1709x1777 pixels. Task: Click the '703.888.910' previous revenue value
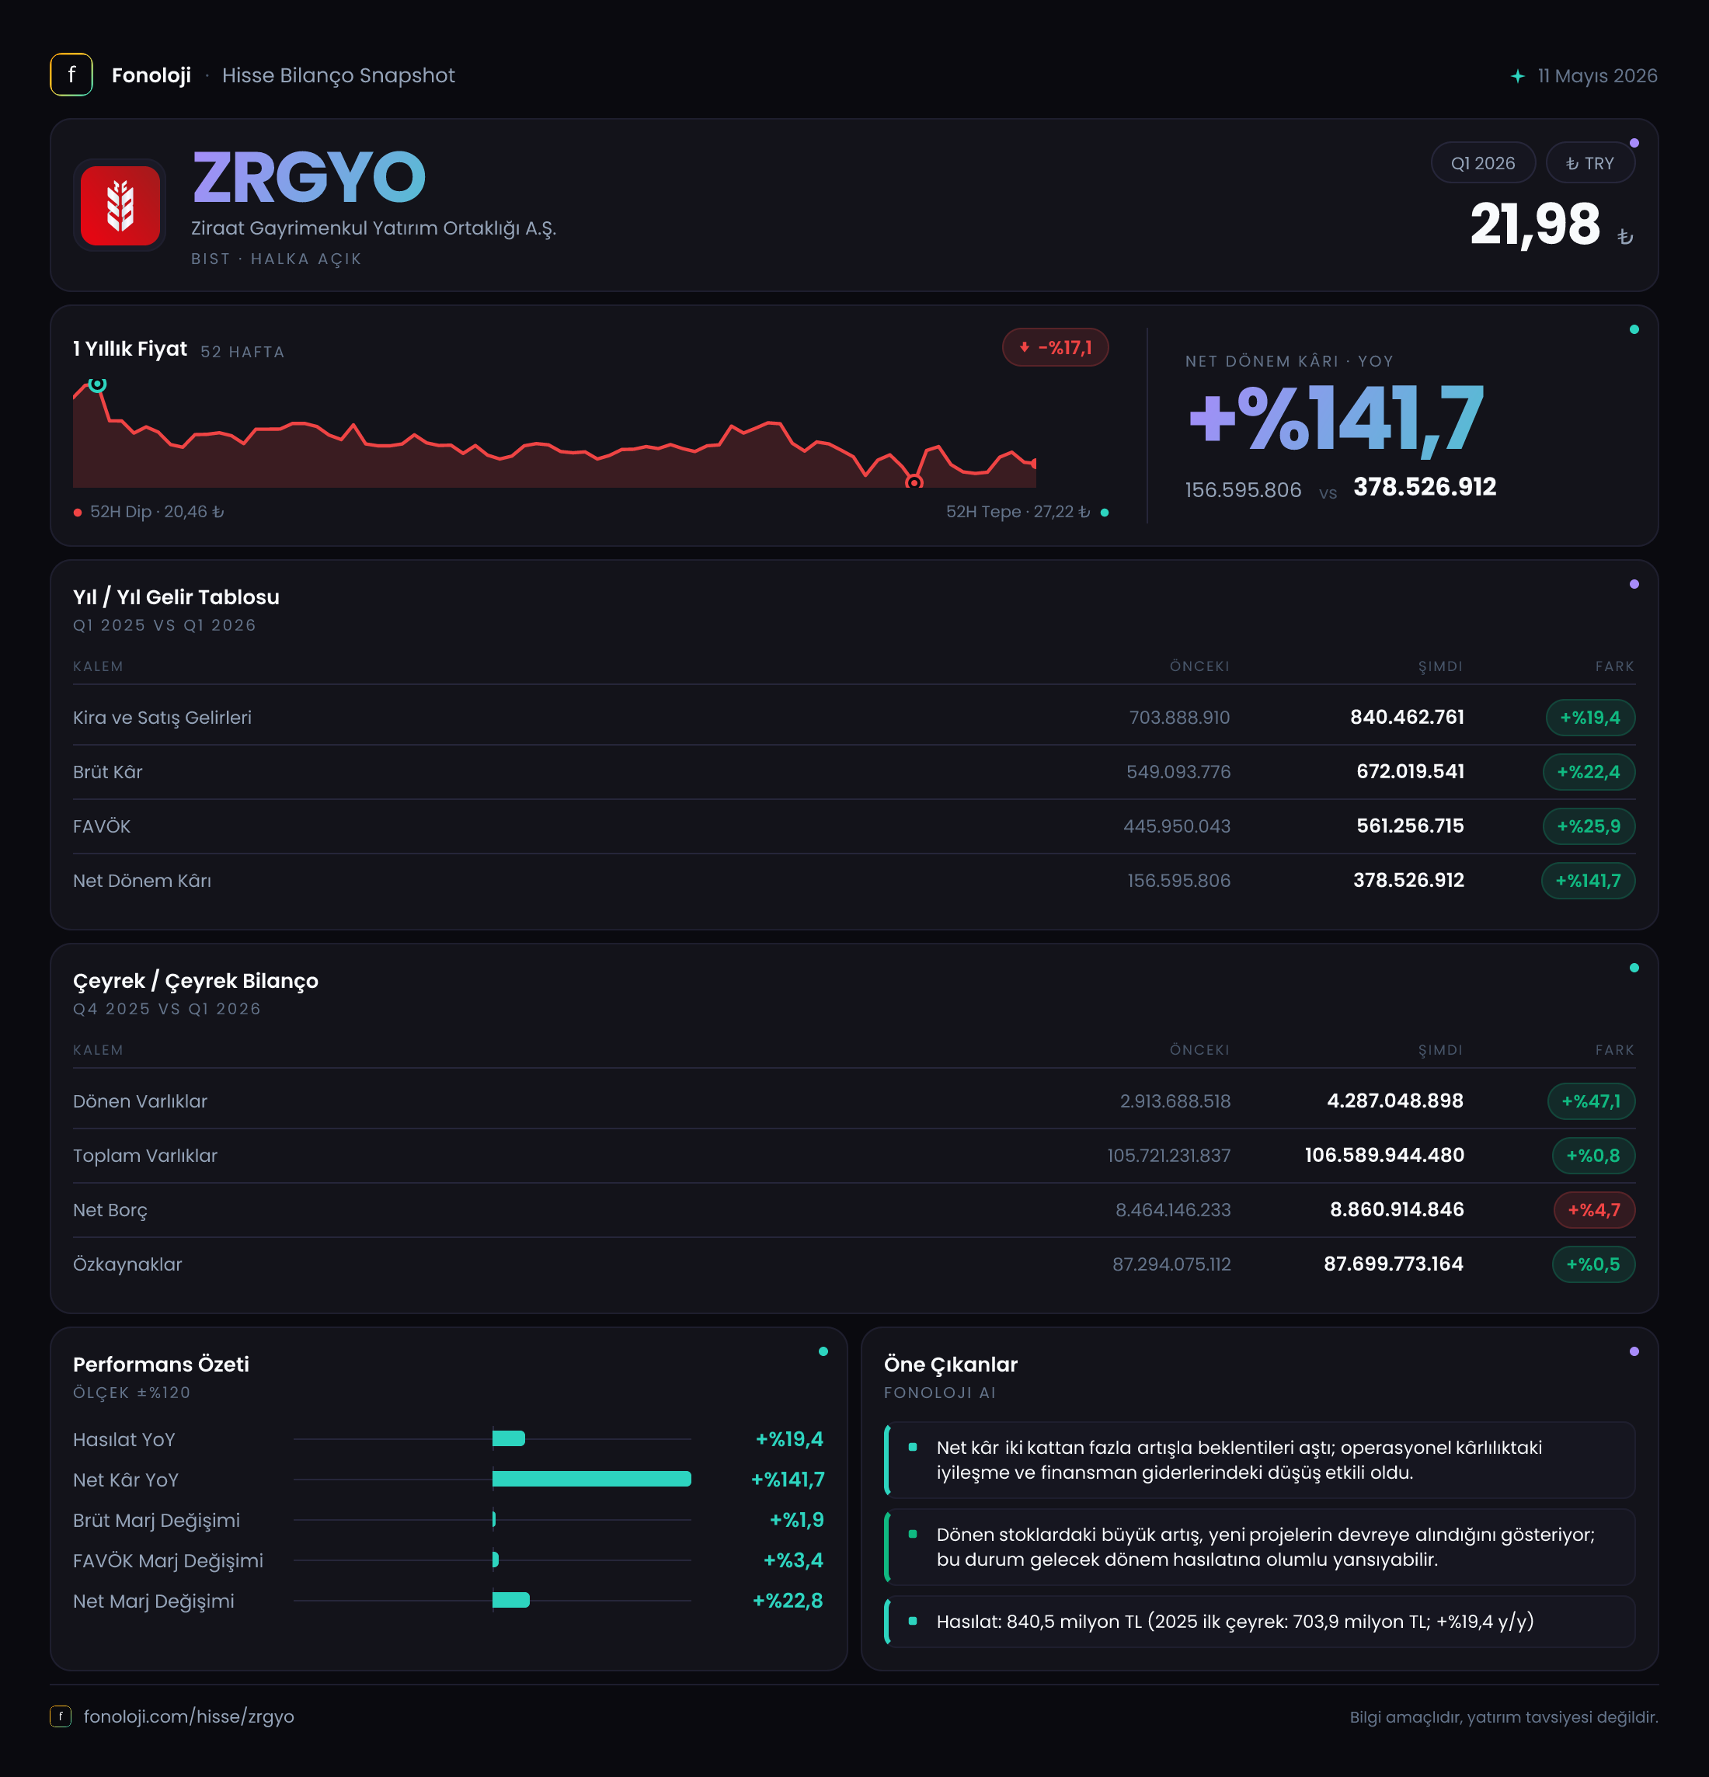1179,718
